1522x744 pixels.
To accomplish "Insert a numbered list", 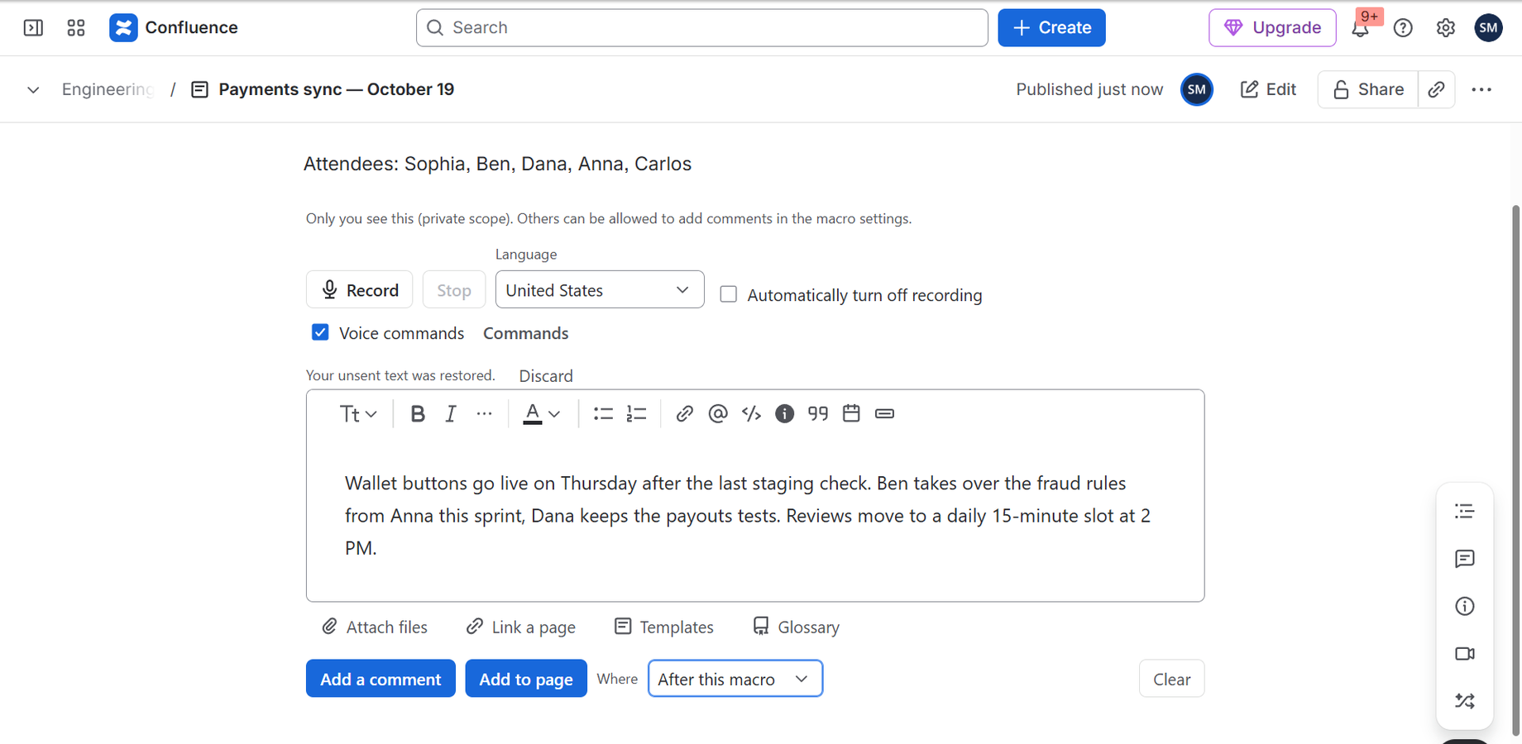I will (636, 413).
